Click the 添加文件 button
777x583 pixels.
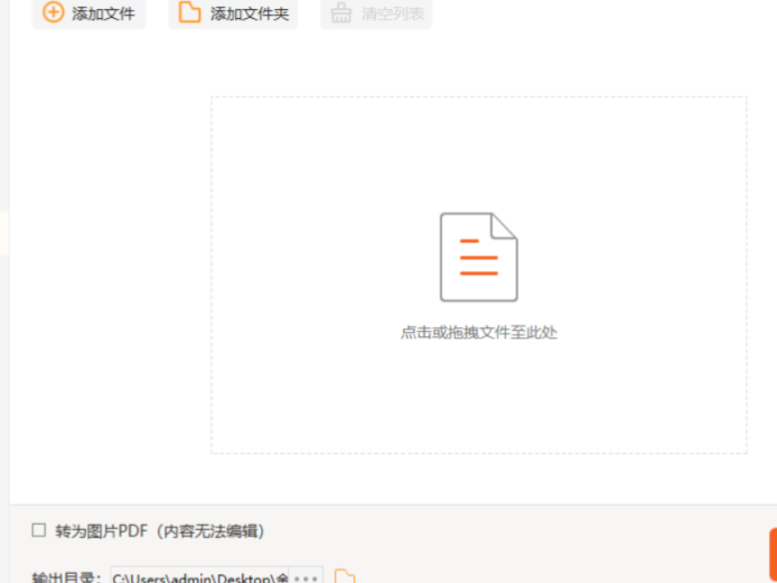coord(89,13)
